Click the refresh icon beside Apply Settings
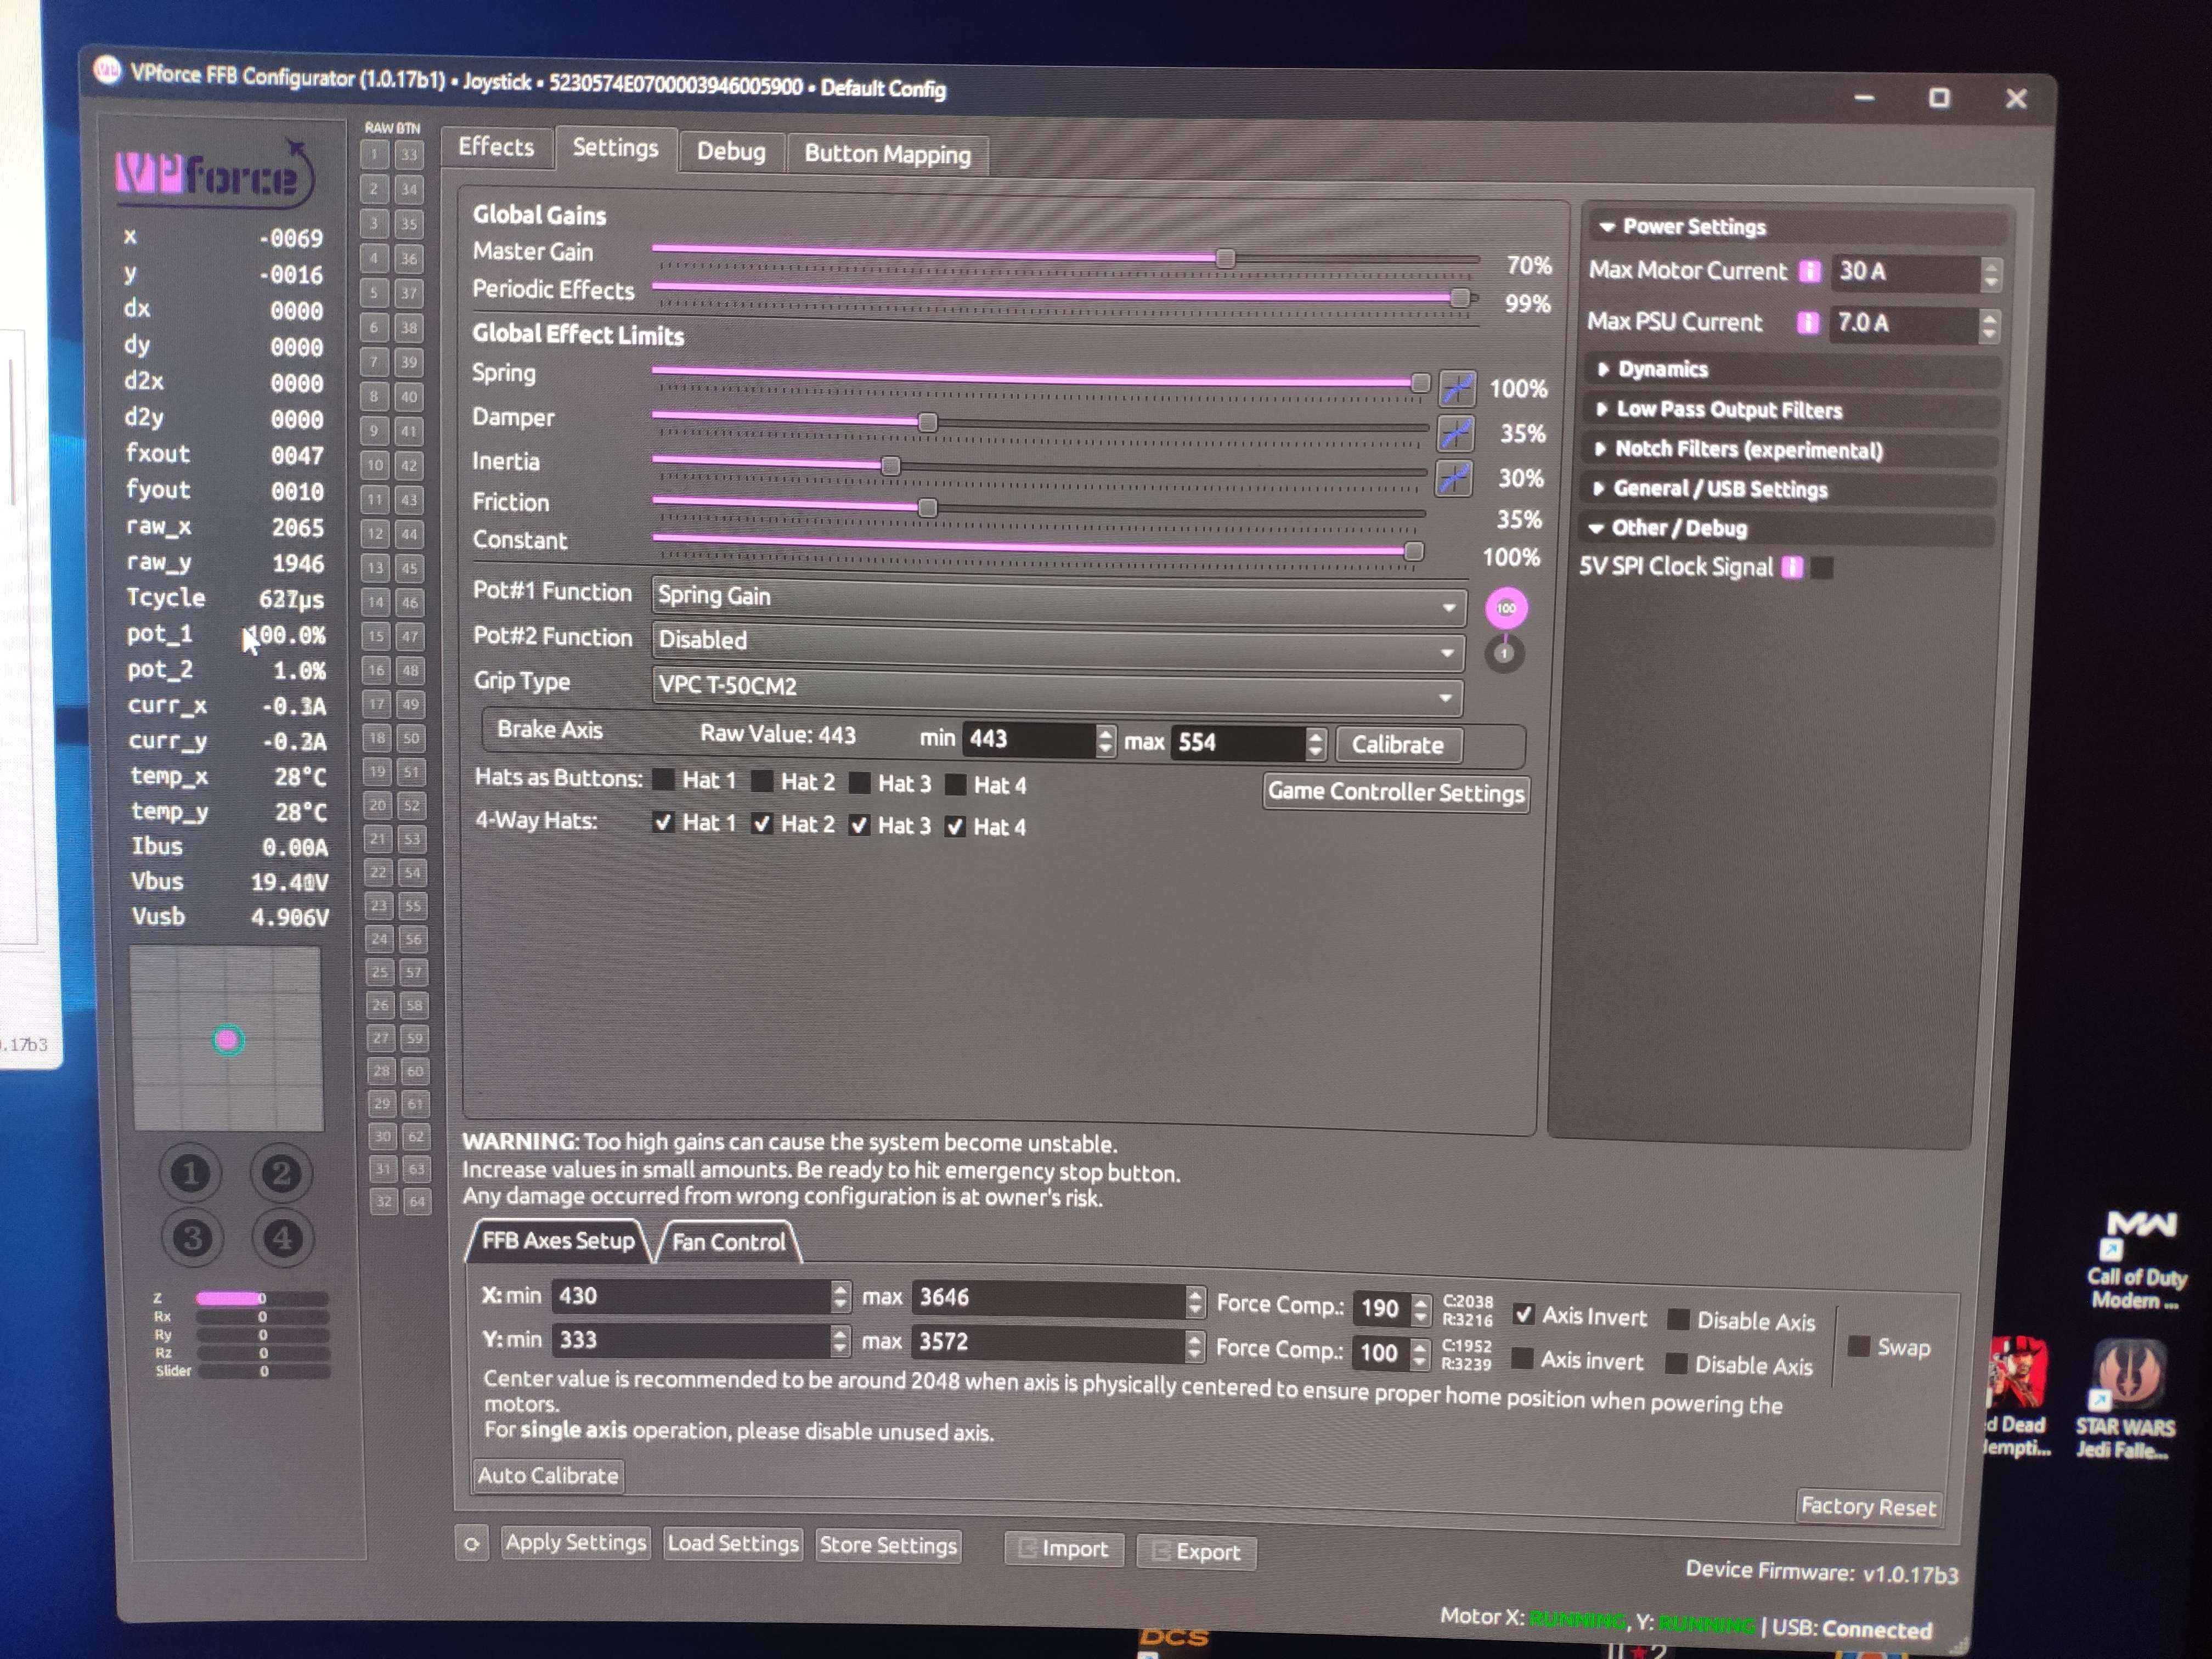Screen dimensions: 2212x1659 [x=471, y=1543]
